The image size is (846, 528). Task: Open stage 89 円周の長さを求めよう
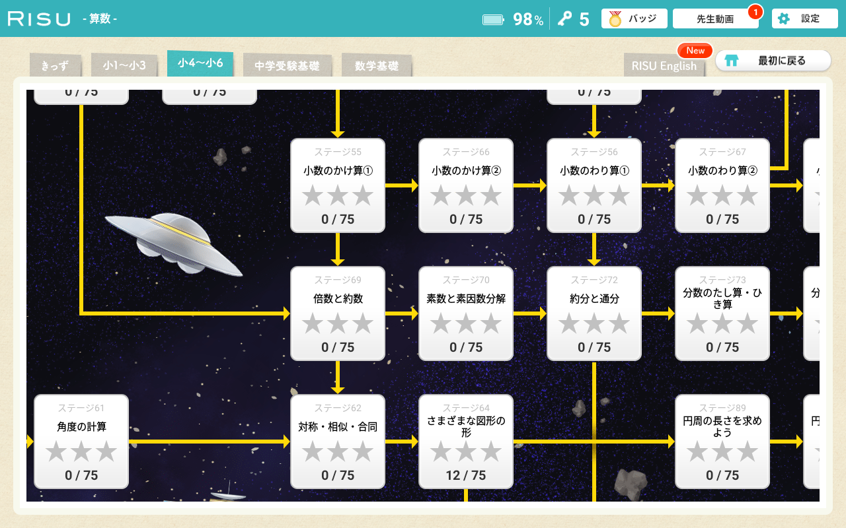[x=722, y=442]
